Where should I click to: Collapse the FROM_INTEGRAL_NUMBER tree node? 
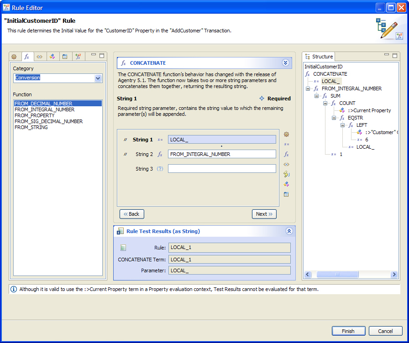coord(308,88)
